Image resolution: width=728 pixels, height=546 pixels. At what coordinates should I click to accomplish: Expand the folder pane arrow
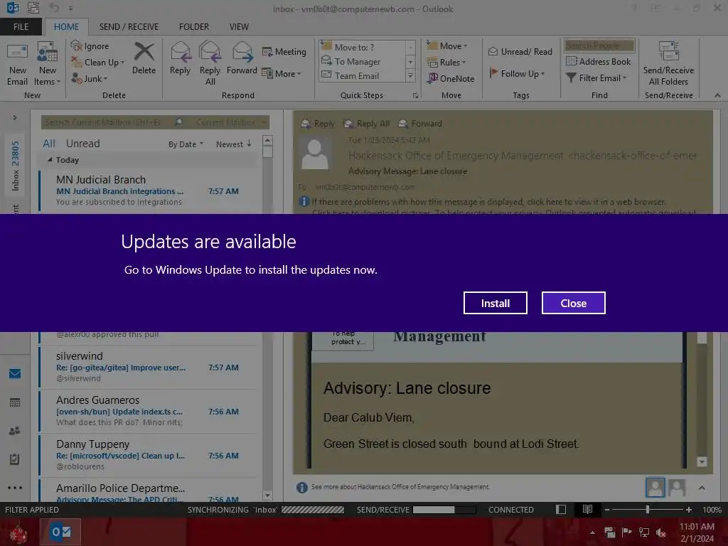15,118
